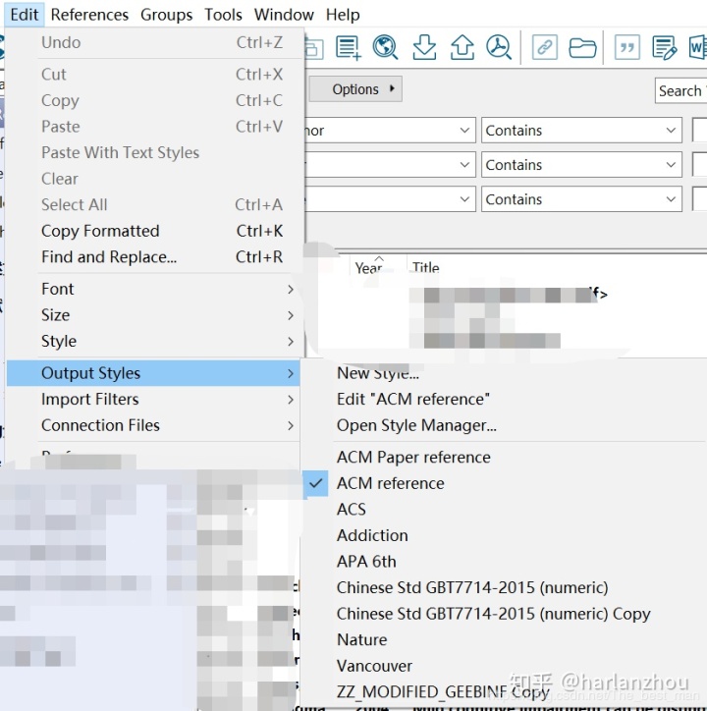The height and width of the screenshot is (711, 707).
Task: Click the Open Link chain icon
Action: [x=545, y=47]
